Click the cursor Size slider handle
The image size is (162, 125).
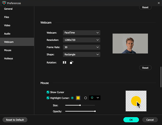(80, 105)
